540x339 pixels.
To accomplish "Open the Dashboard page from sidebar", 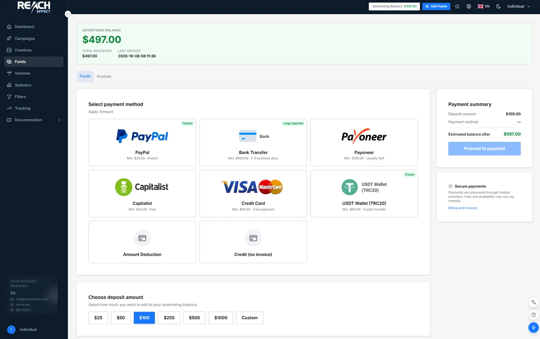I will click(34, 27).
